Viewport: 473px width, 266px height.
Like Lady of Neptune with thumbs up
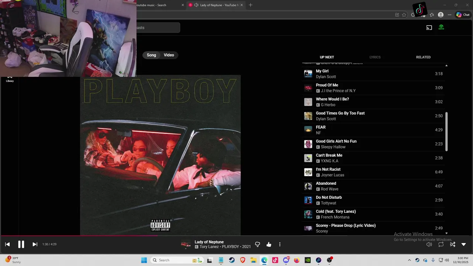tap(269, 244)
